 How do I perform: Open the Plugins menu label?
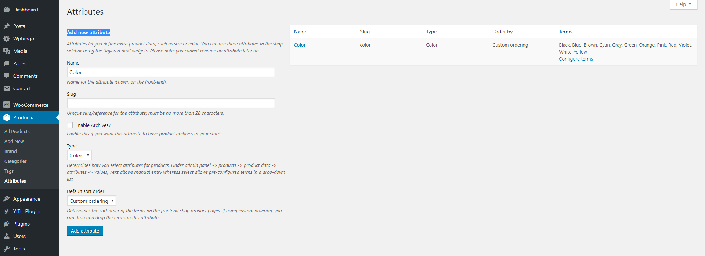(21, 224)
